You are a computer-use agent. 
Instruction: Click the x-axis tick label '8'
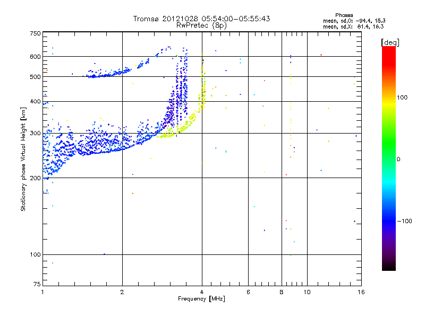pyautogui.click(x=282, y=292)
